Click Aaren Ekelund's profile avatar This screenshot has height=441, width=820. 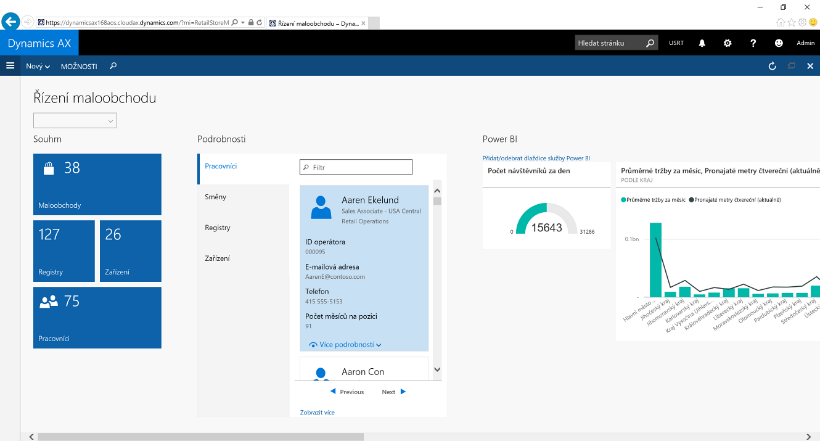tap(321, 207)
